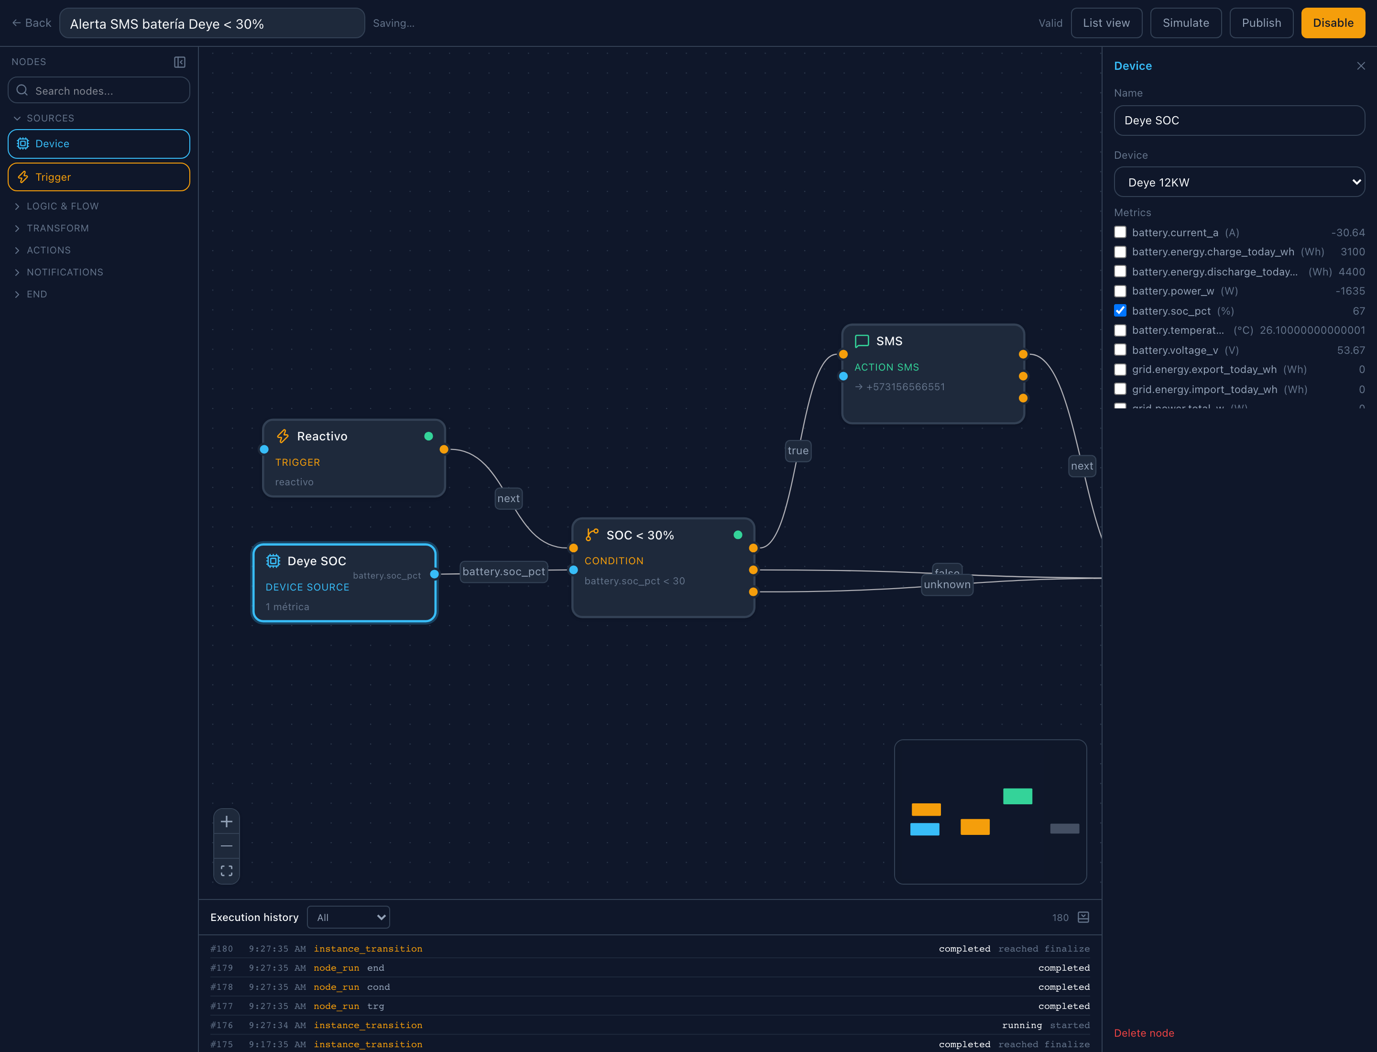The height and width of the screenshot is (1052, 1377).
Task: Open the execution history All filter dropdown
Action: click(x=349, y=917)
